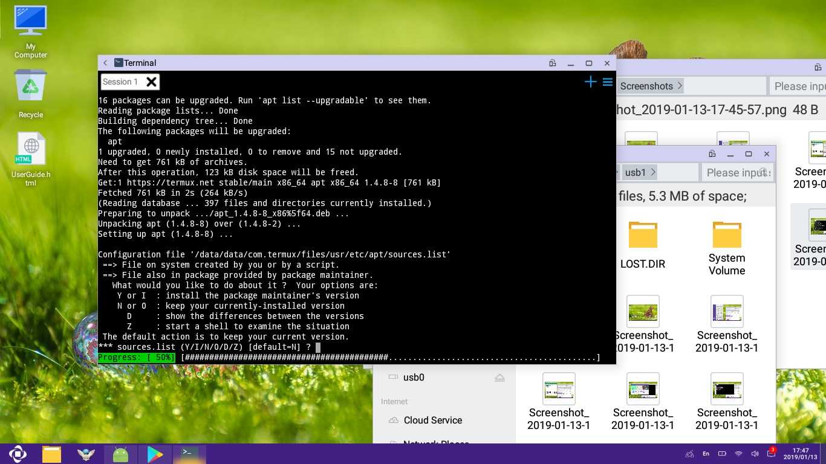Image resolution: width=826 pixels, height=464 pixels.
Task: Click the usb1 window rotate-screen icon
Action: point(712,153)
